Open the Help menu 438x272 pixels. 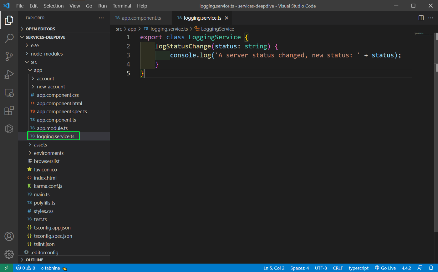click(x=142, y=6)
